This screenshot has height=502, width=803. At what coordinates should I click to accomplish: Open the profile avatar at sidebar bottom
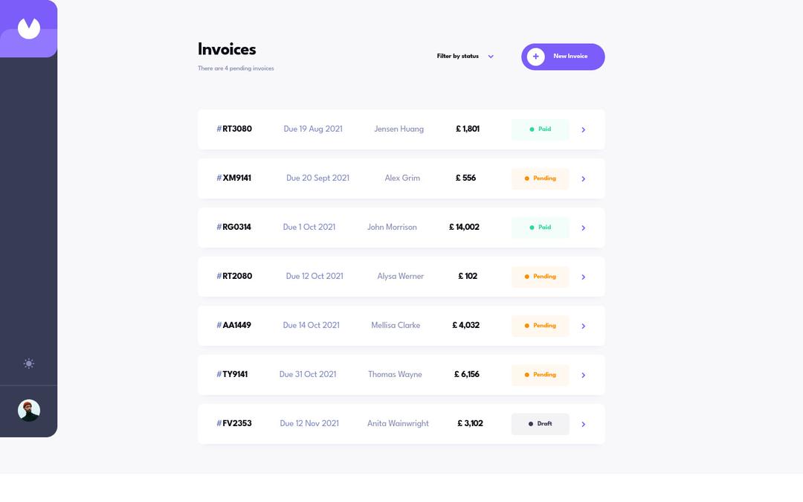(x=28, y=410)
